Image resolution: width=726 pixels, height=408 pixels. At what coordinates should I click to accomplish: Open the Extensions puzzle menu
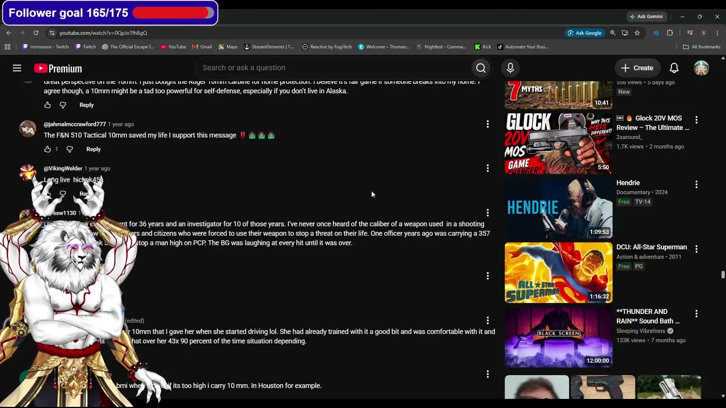pos(670,33)
